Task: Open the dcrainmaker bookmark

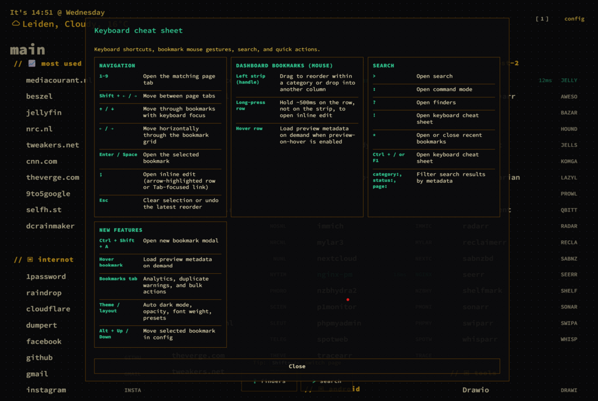Action: [50, 226]
